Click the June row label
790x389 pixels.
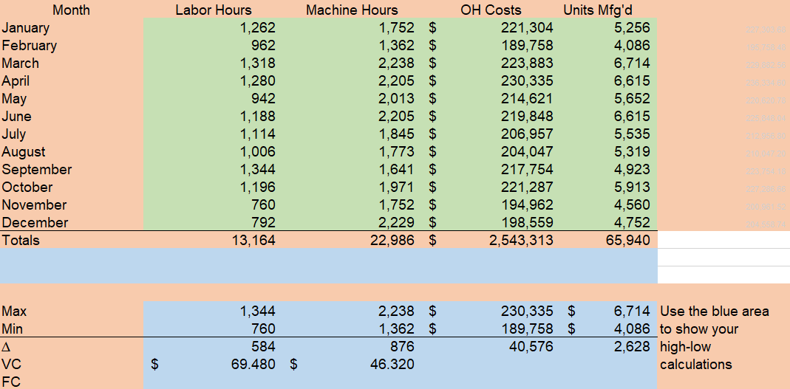16,116
